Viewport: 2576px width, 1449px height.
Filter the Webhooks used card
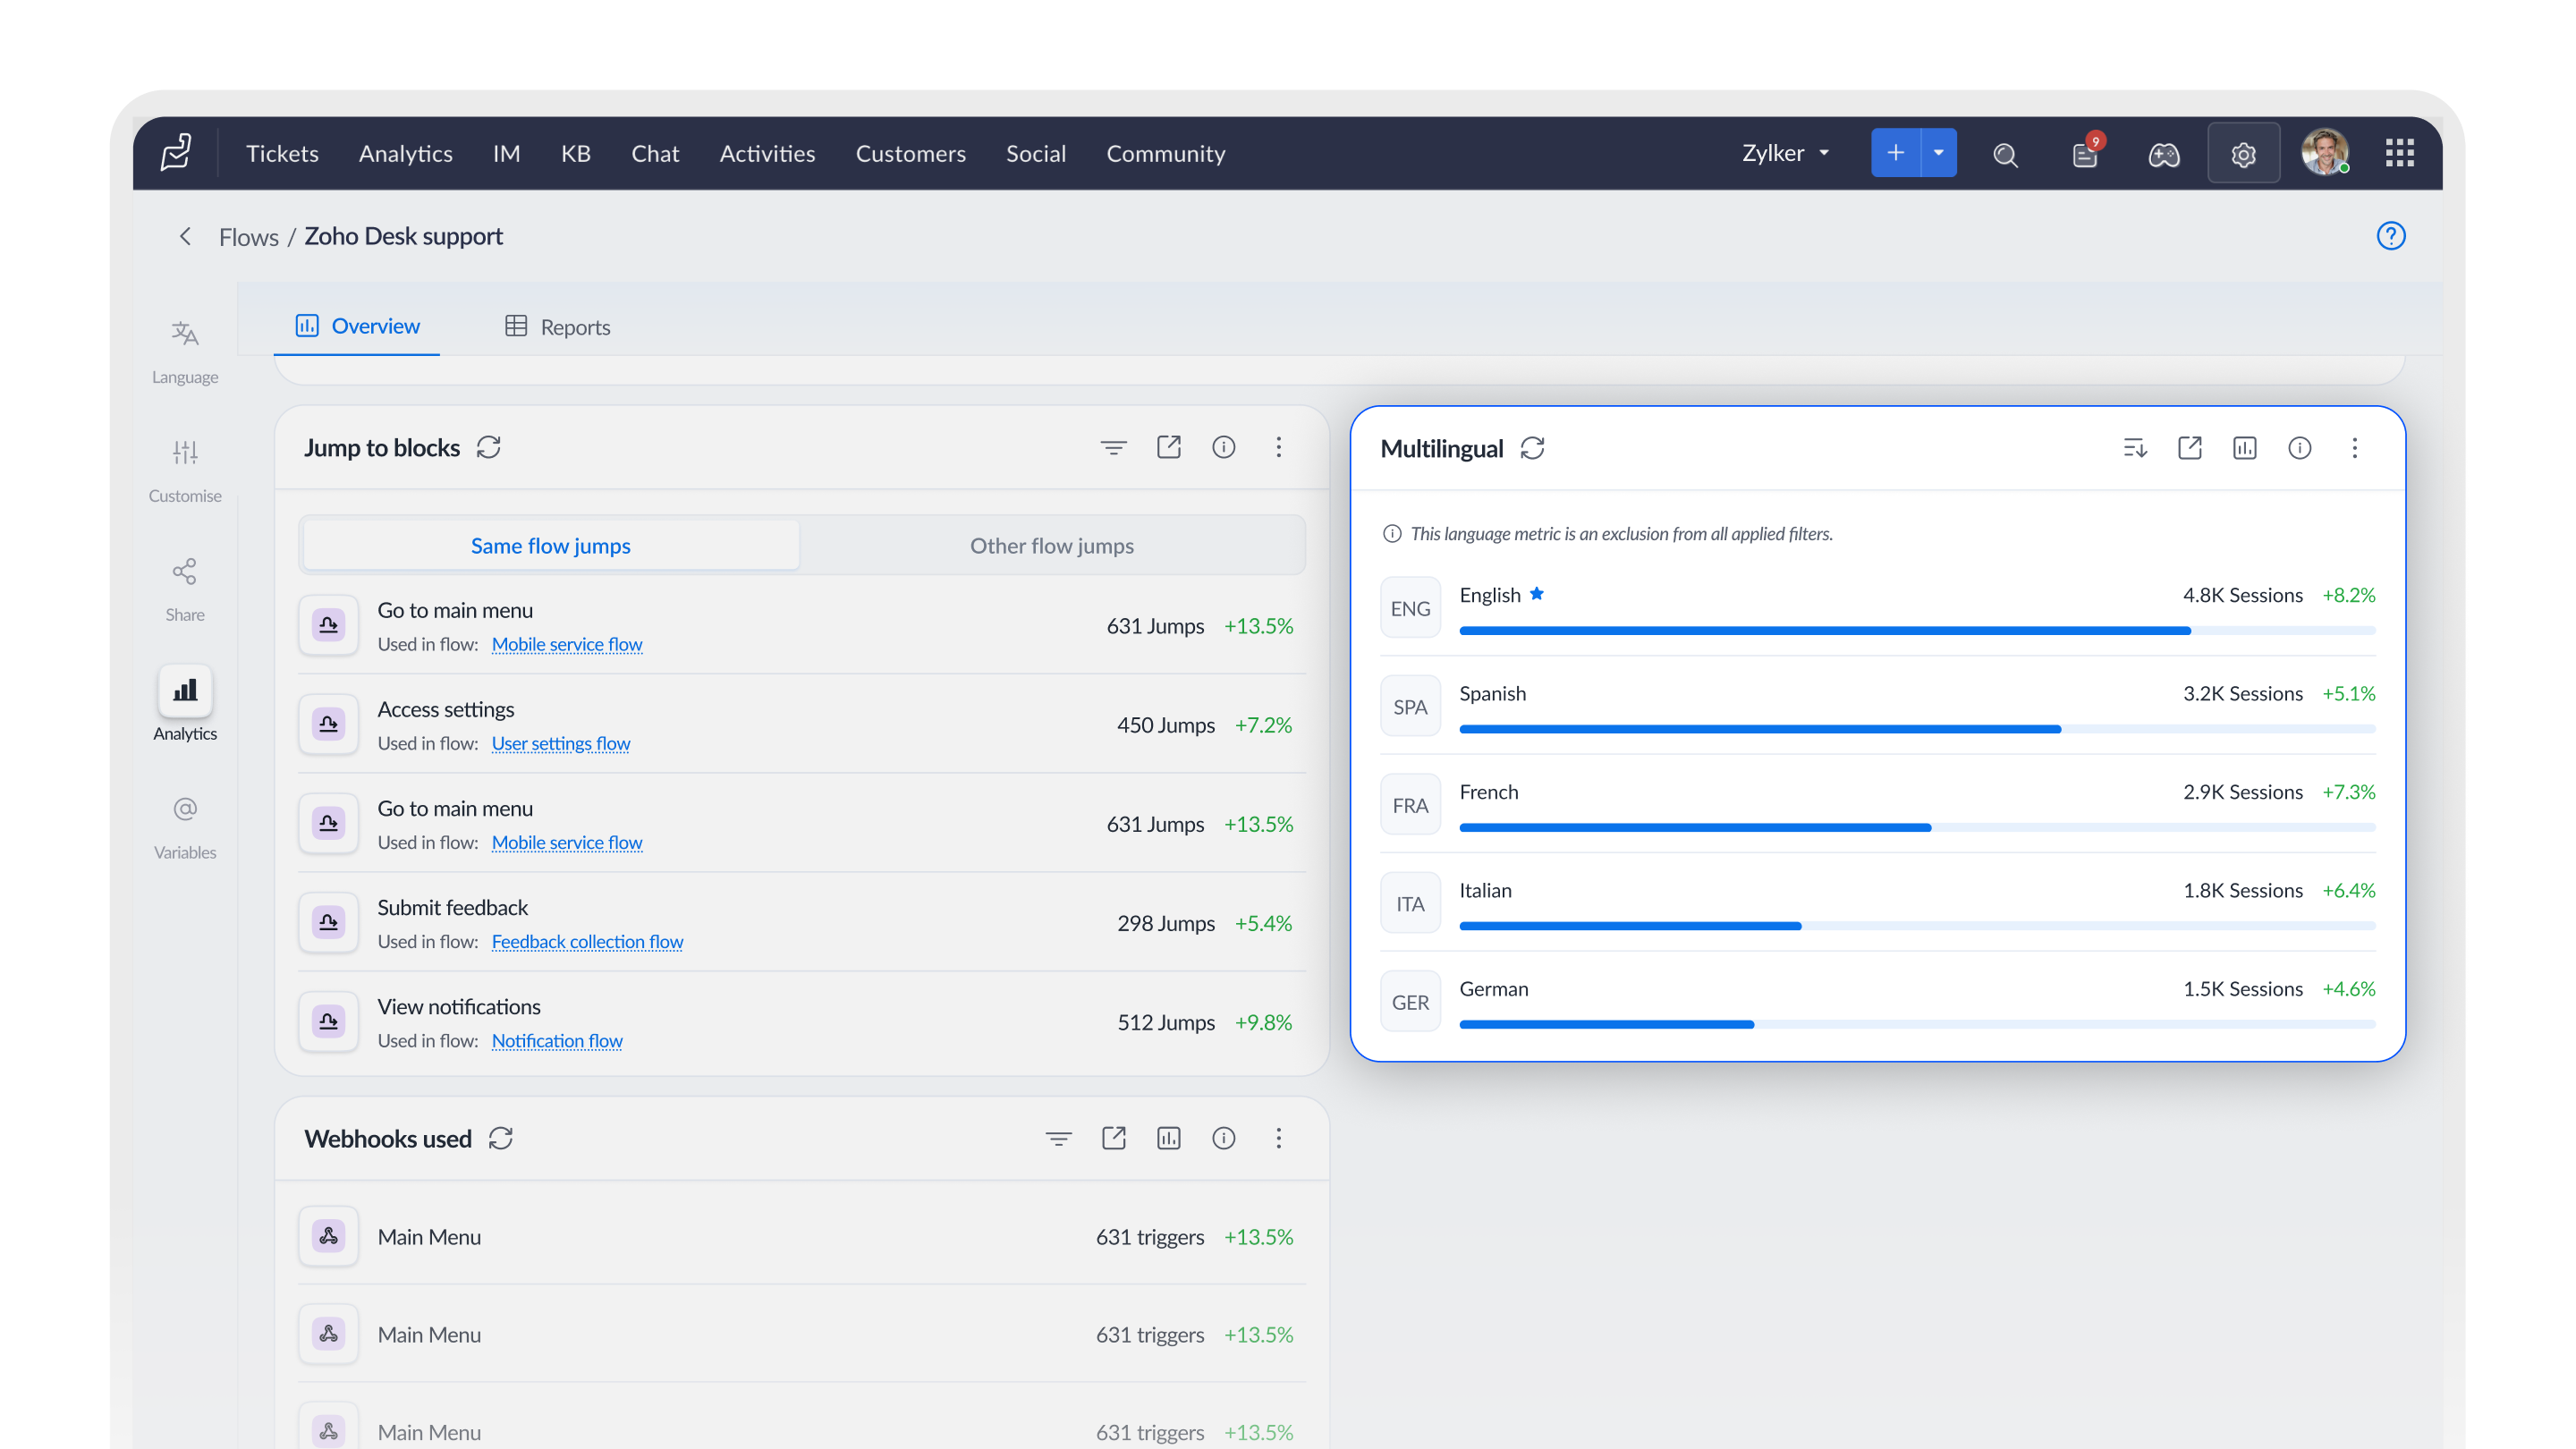tap(1058, 1138)
